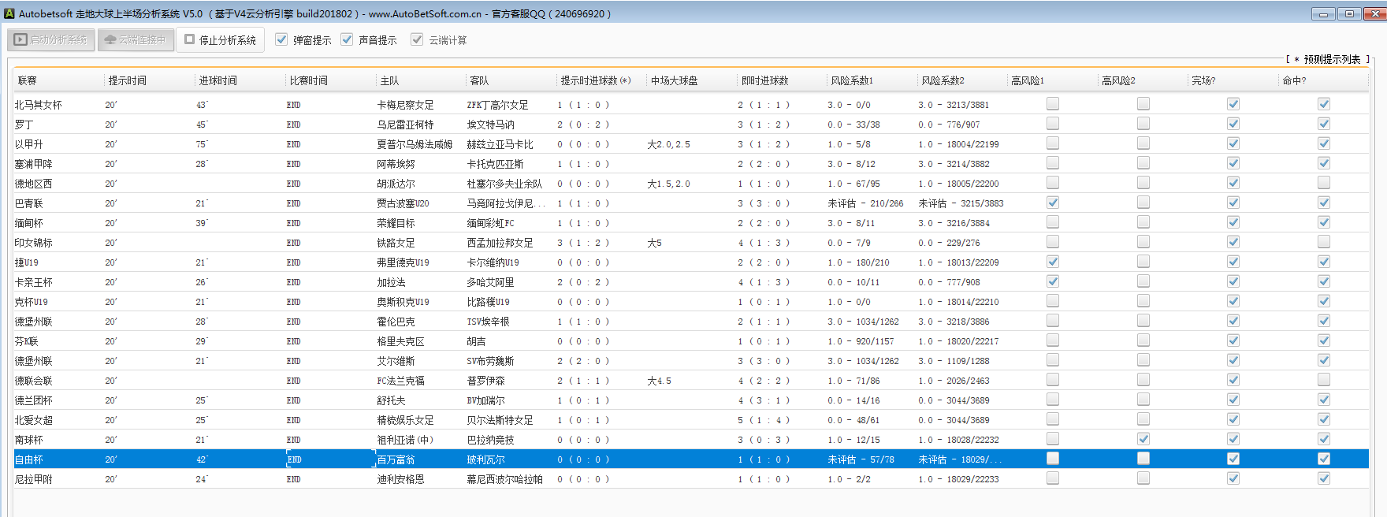
Task: Click the 进球时间 column header
Action: tap(218, 80)
